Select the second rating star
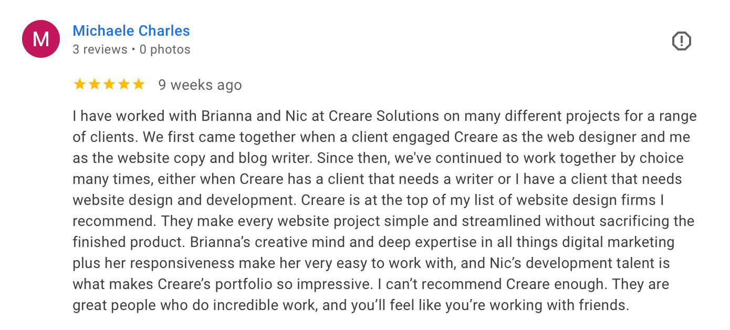Viewport: 730px width, 330px height. [93, 84]
